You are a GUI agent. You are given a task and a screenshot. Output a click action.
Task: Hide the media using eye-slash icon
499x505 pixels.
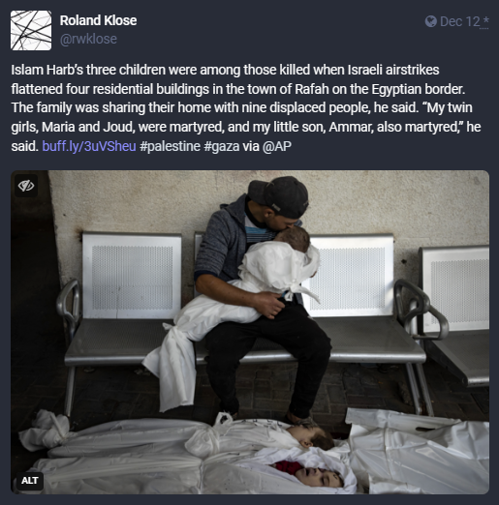pos(26,186)
